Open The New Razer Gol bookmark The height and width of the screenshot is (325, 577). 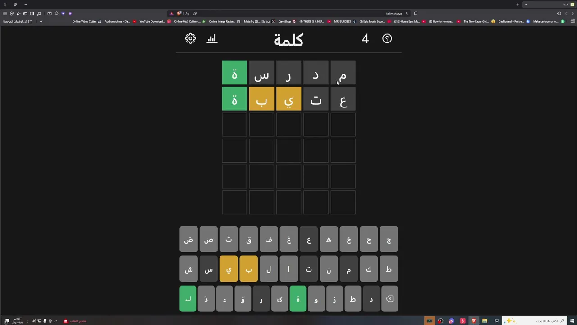[x=479, y=21]
